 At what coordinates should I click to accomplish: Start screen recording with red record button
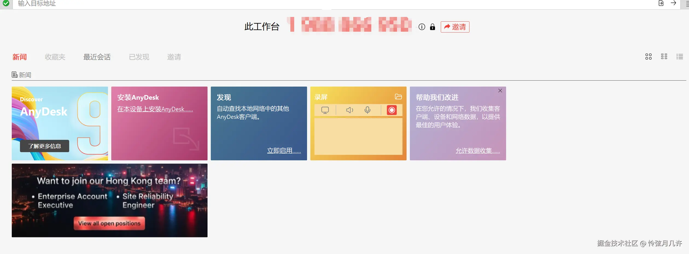tap(392, 110)
